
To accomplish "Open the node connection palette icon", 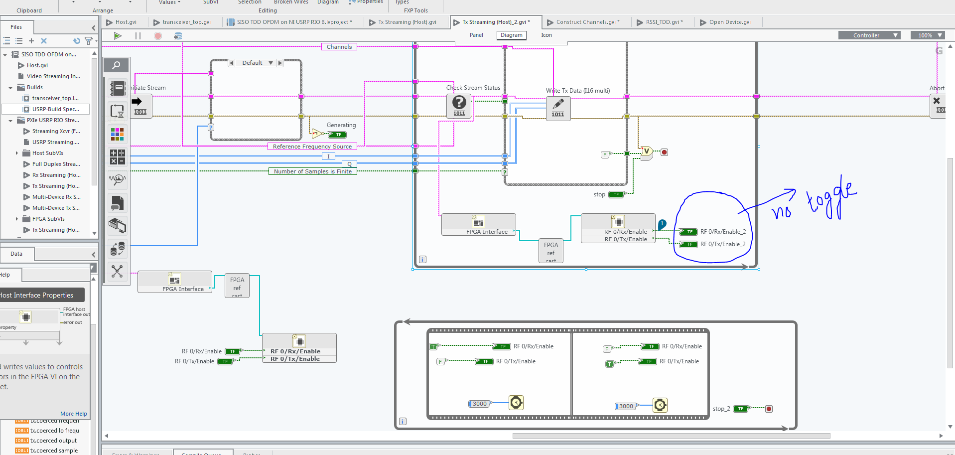I will pos(117,271).
